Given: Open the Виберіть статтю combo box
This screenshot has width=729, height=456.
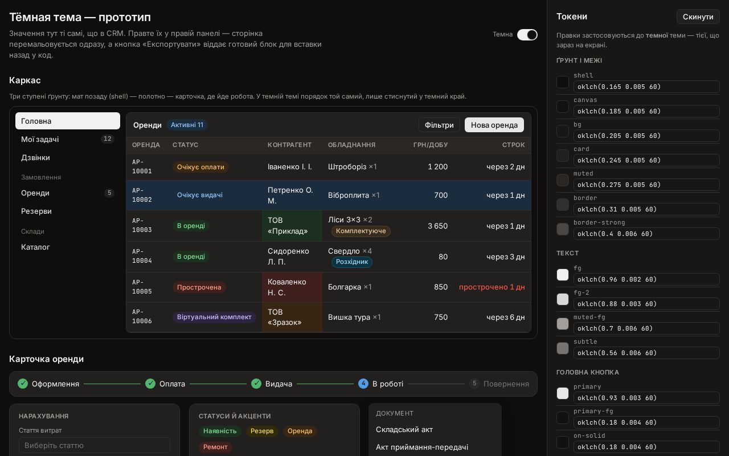Looking at the screenshot, I should click(95, 445).
